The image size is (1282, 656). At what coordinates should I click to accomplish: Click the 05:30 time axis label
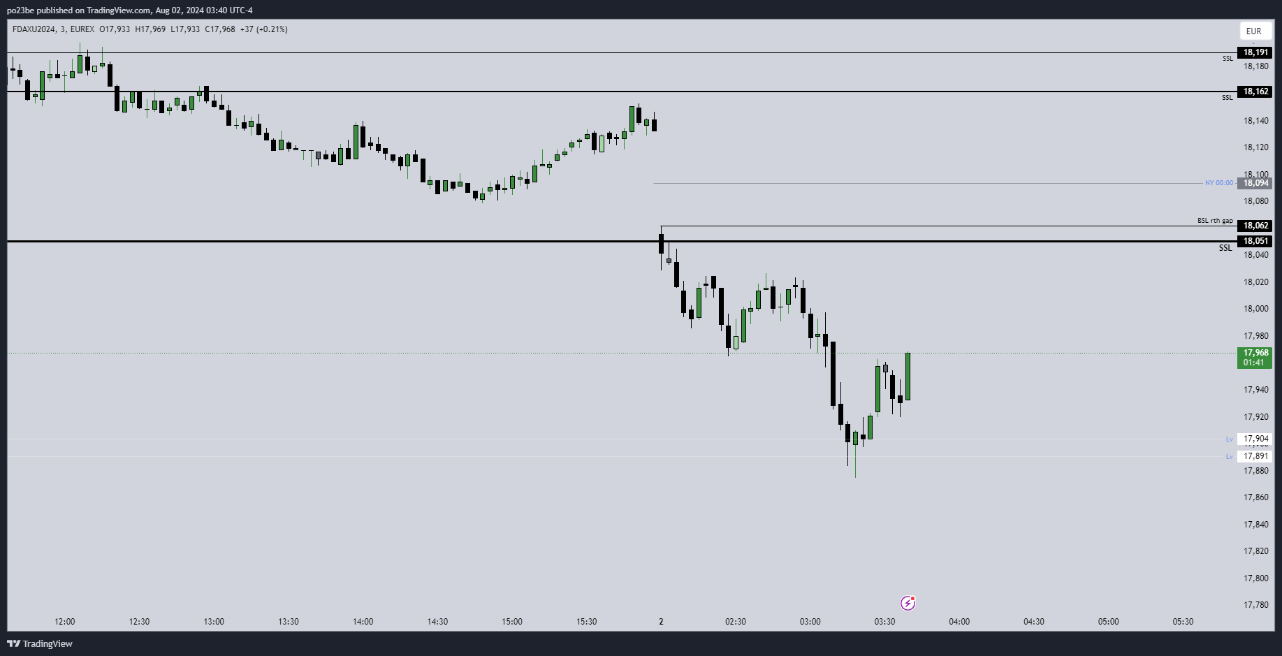pos(1183,622)
